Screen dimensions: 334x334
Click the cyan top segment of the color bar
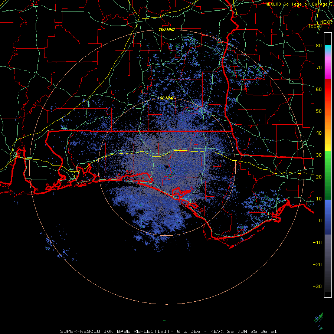328,49
